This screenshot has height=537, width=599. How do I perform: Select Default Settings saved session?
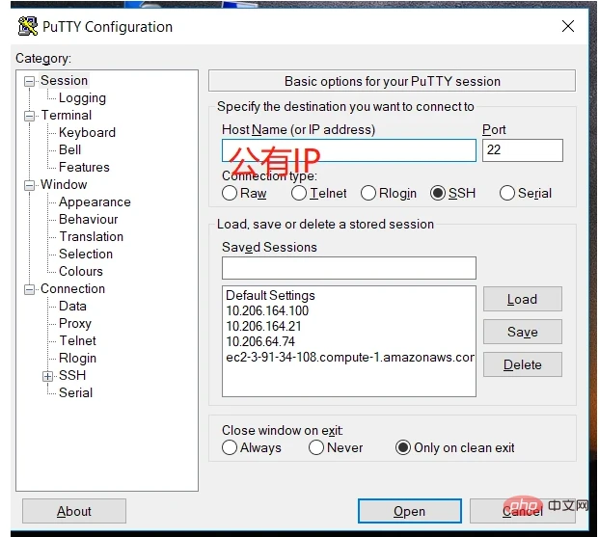click(270, 296)
